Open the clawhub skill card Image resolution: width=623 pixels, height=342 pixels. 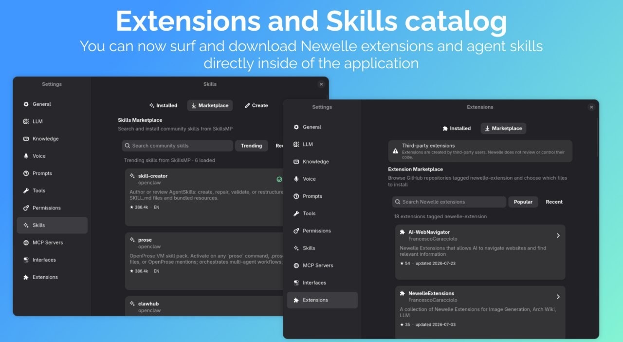coord(204,306)
